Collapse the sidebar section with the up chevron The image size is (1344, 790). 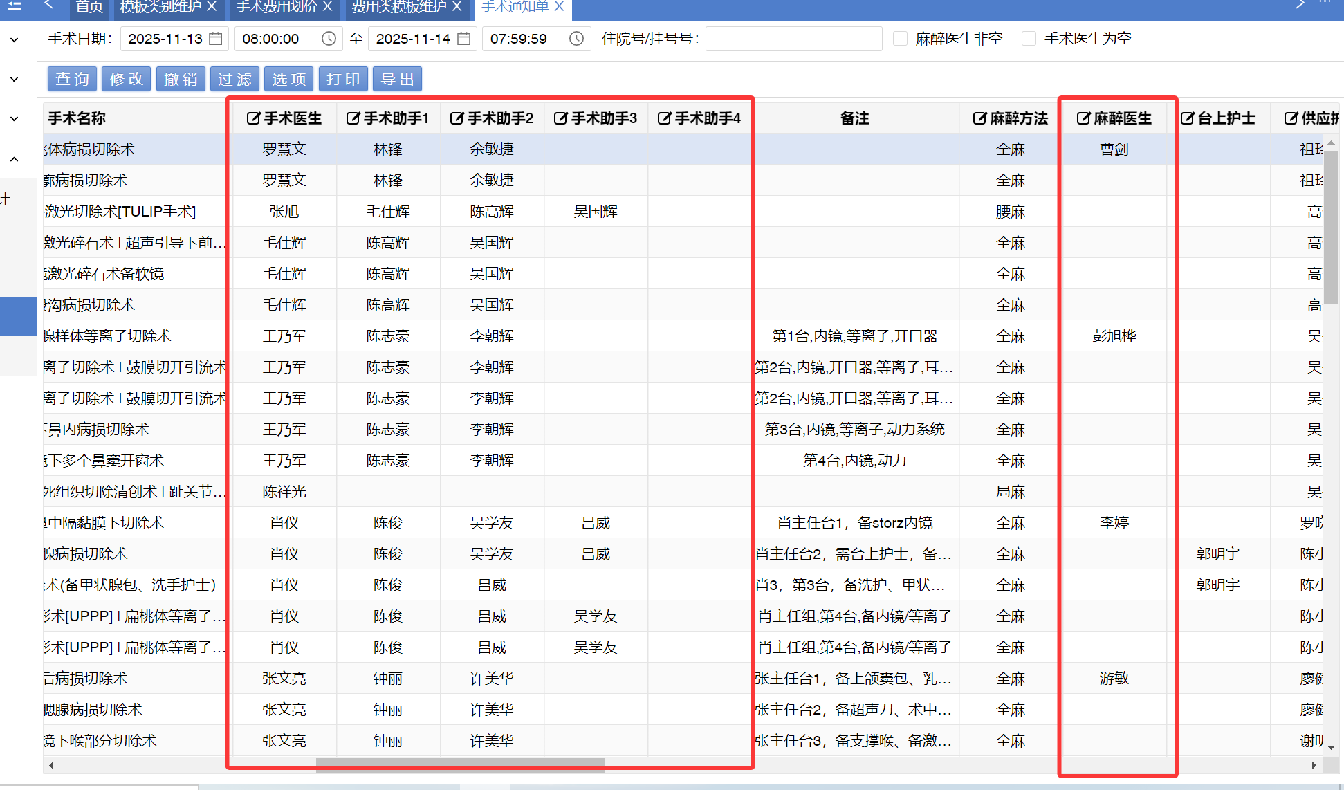[15, 159]
